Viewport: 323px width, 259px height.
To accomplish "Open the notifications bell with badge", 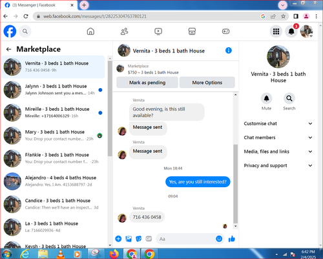I will (x=291, y=32).
